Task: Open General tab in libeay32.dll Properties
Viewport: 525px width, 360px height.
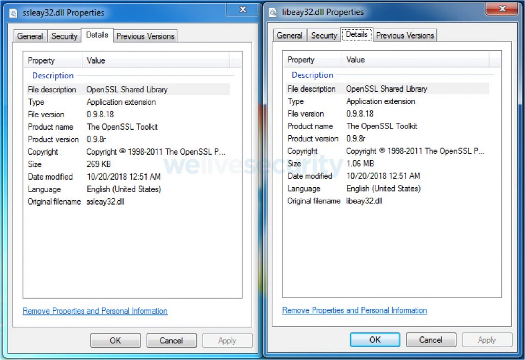Action: pos(290,35)
